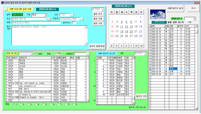The height and width of the screenshot is (114, 201).
Task: Click the 일정 수정 button
Action: tap(98, 23)
